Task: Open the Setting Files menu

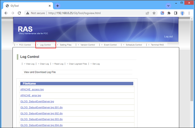Action: (66, 45)
